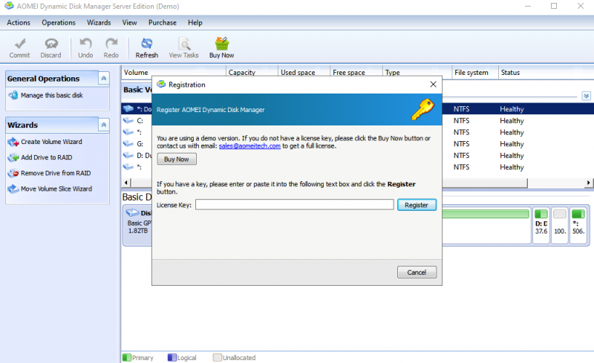The height and width of the screenshot is (363, 594).
Task: Collapse the General Operations panel
Action: 104,79
